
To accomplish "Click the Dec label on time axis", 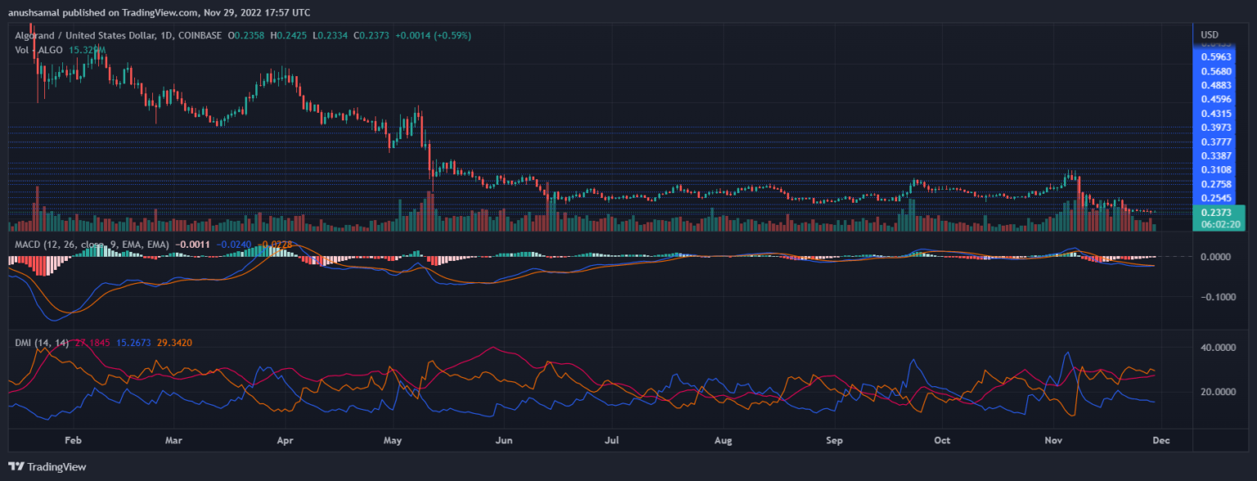I will [x=1162, y=440].
